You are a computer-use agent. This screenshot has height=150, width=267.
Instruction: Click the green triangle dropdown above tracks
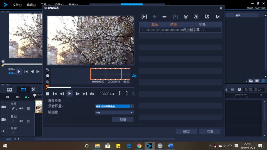(27, 97)
